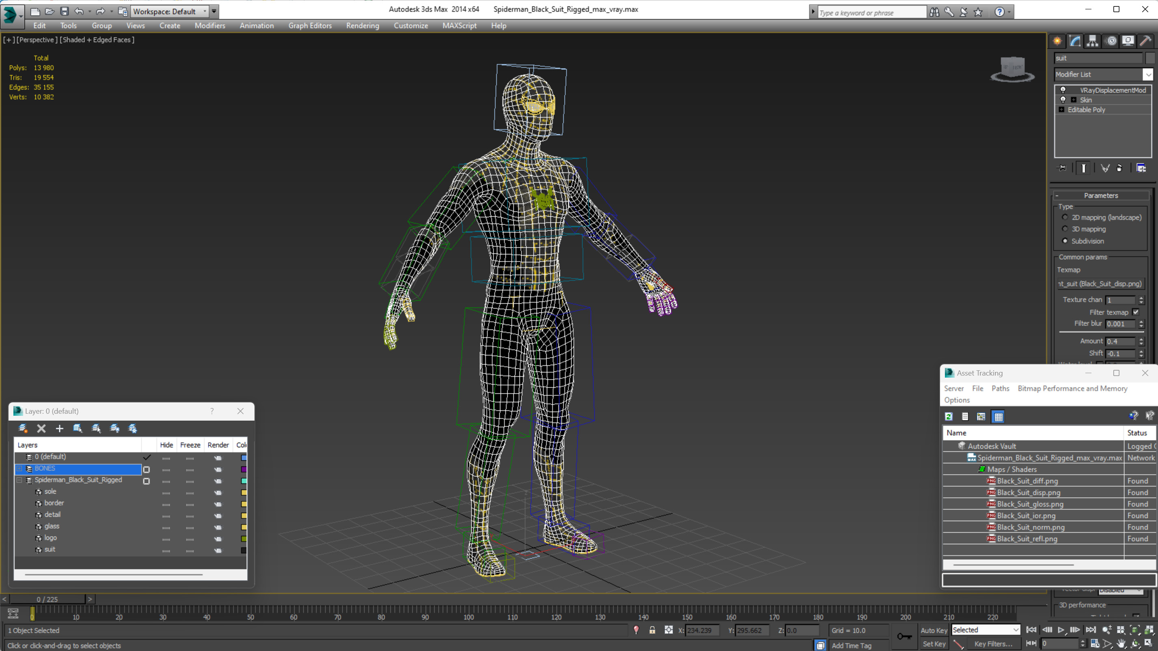Open the Display panel tab
Image resolution: width=1158 pixels, height=651 pixels.
[1128, 41]
